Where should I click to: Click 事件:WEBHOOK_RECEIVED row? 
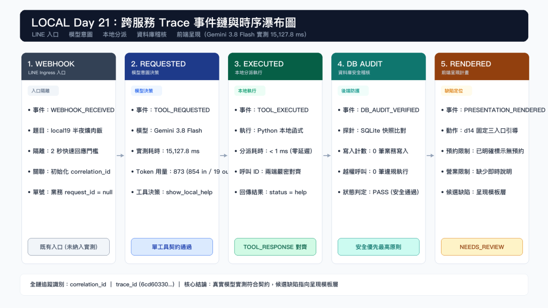coord(71,110)
